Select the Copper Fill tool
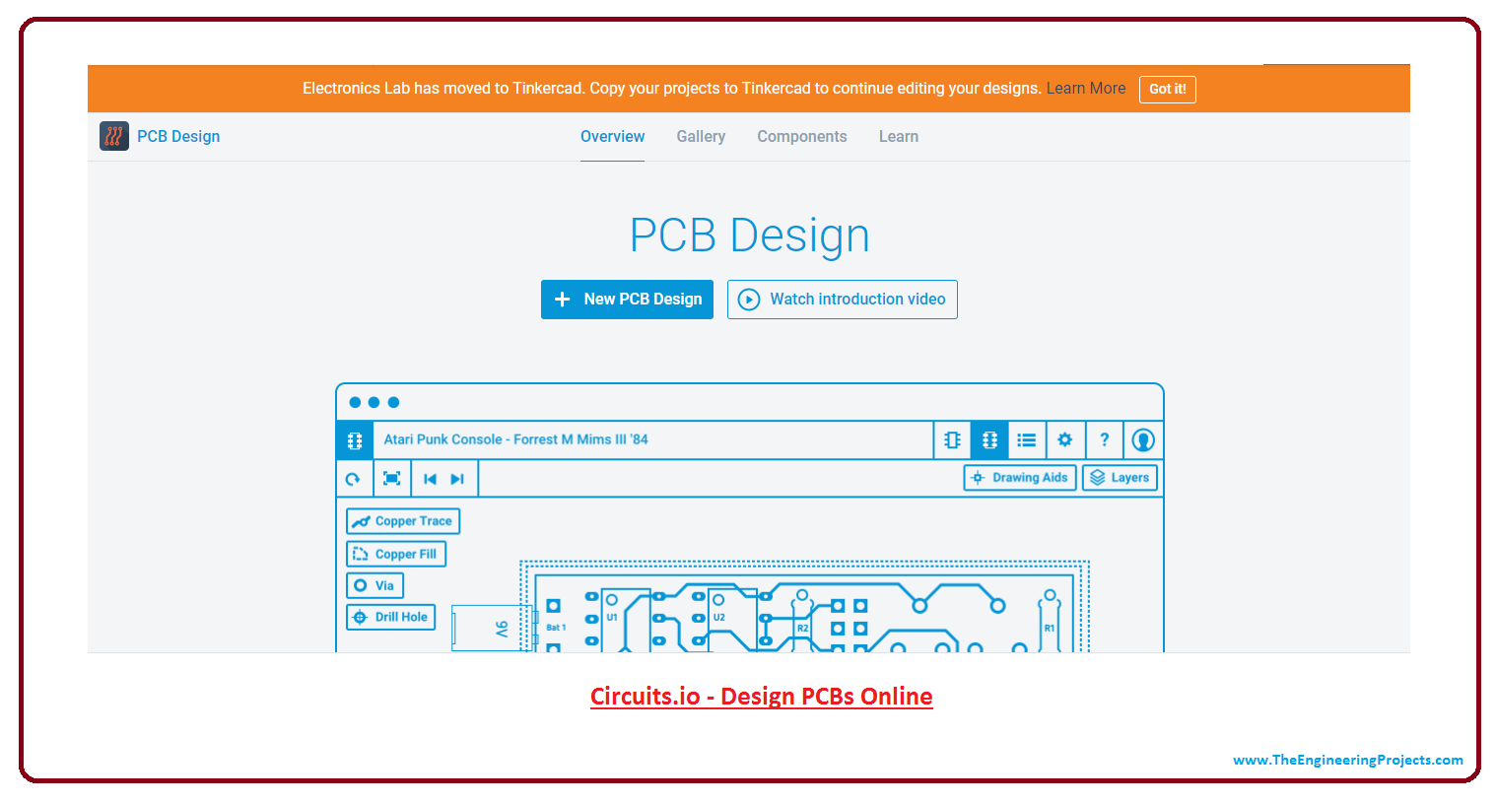This screenshot has width=1496, height=804. point(396,554)
